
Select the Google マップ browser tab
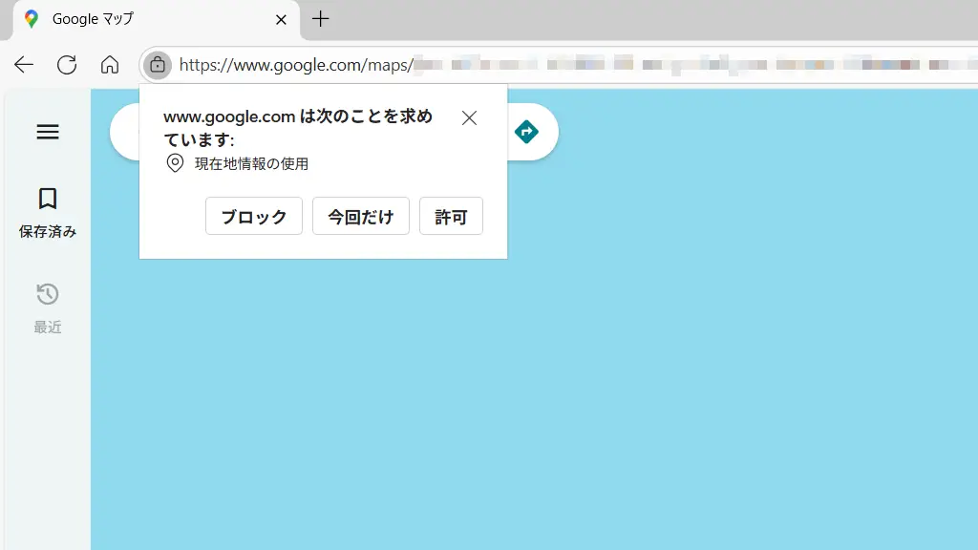(x=143, y=19)
